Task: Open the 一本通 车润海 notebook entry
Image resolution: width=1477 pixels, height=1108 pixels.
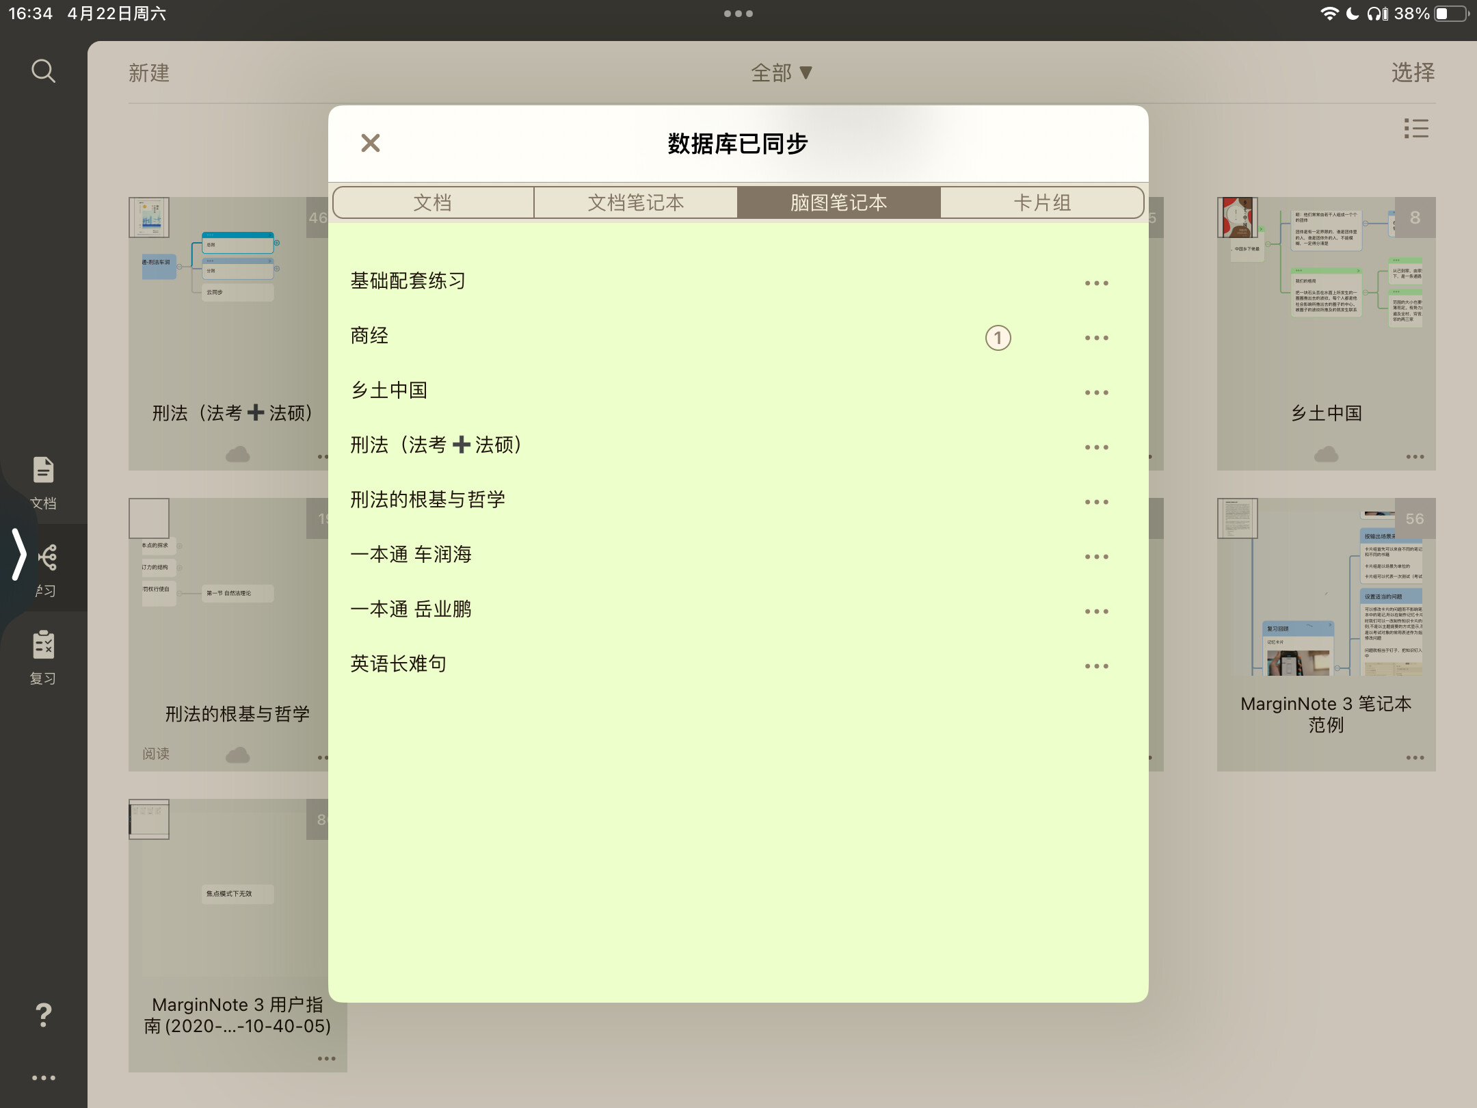Action: click(x=411, y=555)
